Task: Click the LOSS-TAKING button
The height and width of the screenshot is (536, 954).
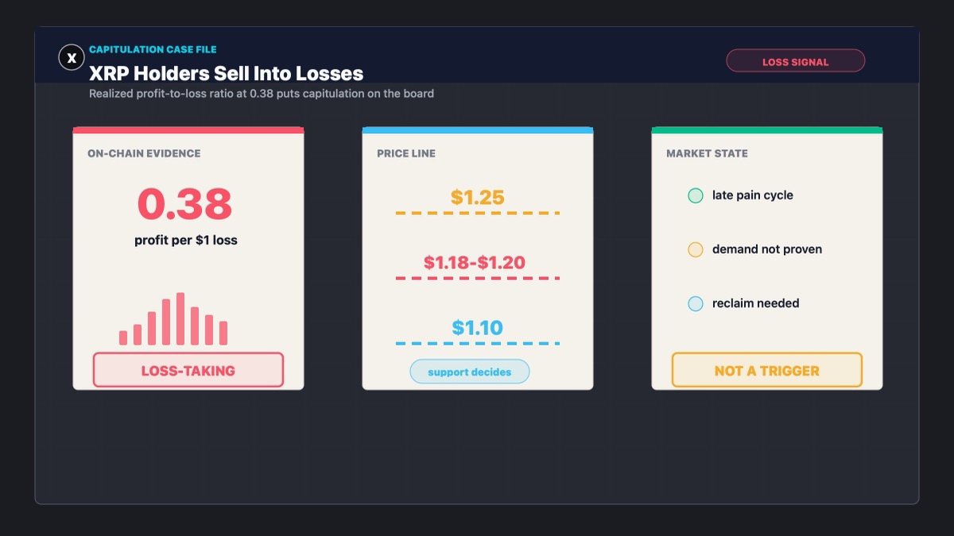Action: [188, 370]
